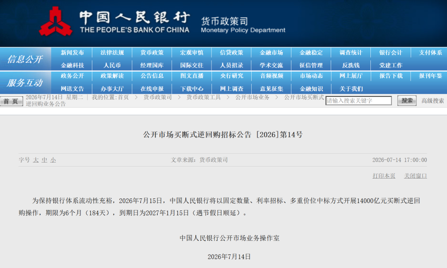
Task: Open 图文直播 navigation item
Action: click(192, 76)
